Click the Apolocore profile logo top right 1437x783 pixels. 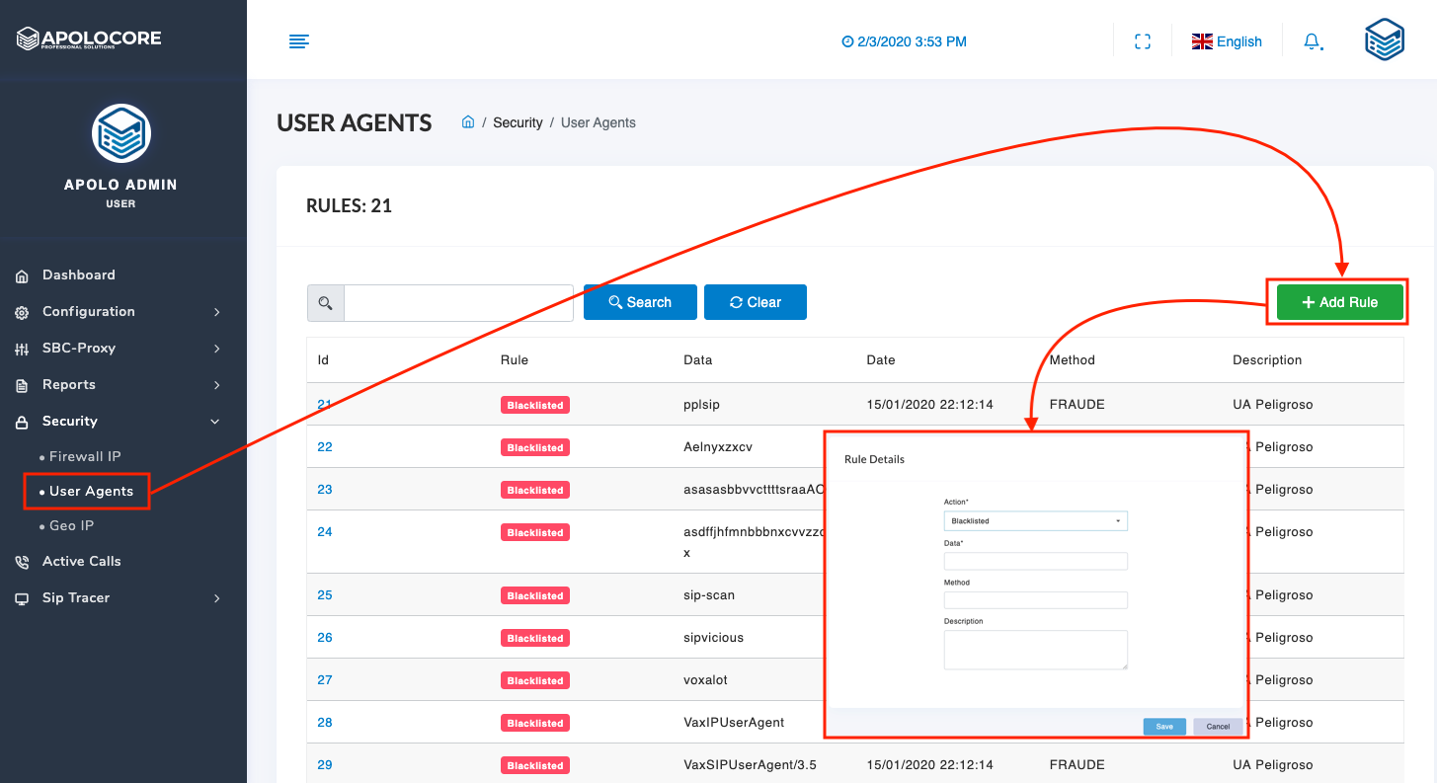click(1384, 40)
